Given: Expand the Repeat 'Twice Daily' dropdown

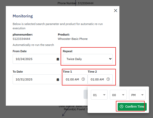Looking at the screenshot, I should coord(88,59).
